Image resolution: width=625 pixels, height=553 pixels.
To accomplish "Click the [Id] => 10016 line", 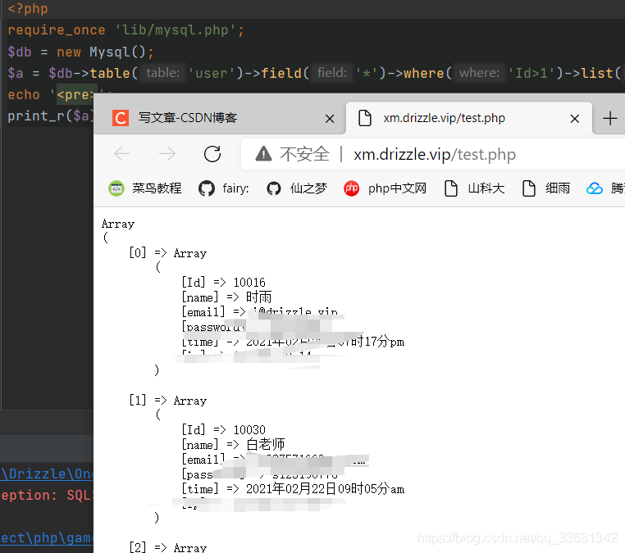I will 223,283.
